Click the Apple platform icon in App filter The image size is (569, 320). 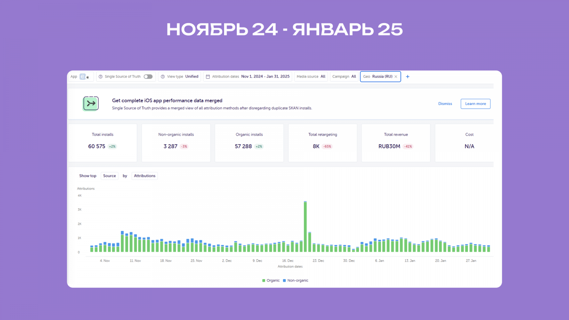coord(88,77)
